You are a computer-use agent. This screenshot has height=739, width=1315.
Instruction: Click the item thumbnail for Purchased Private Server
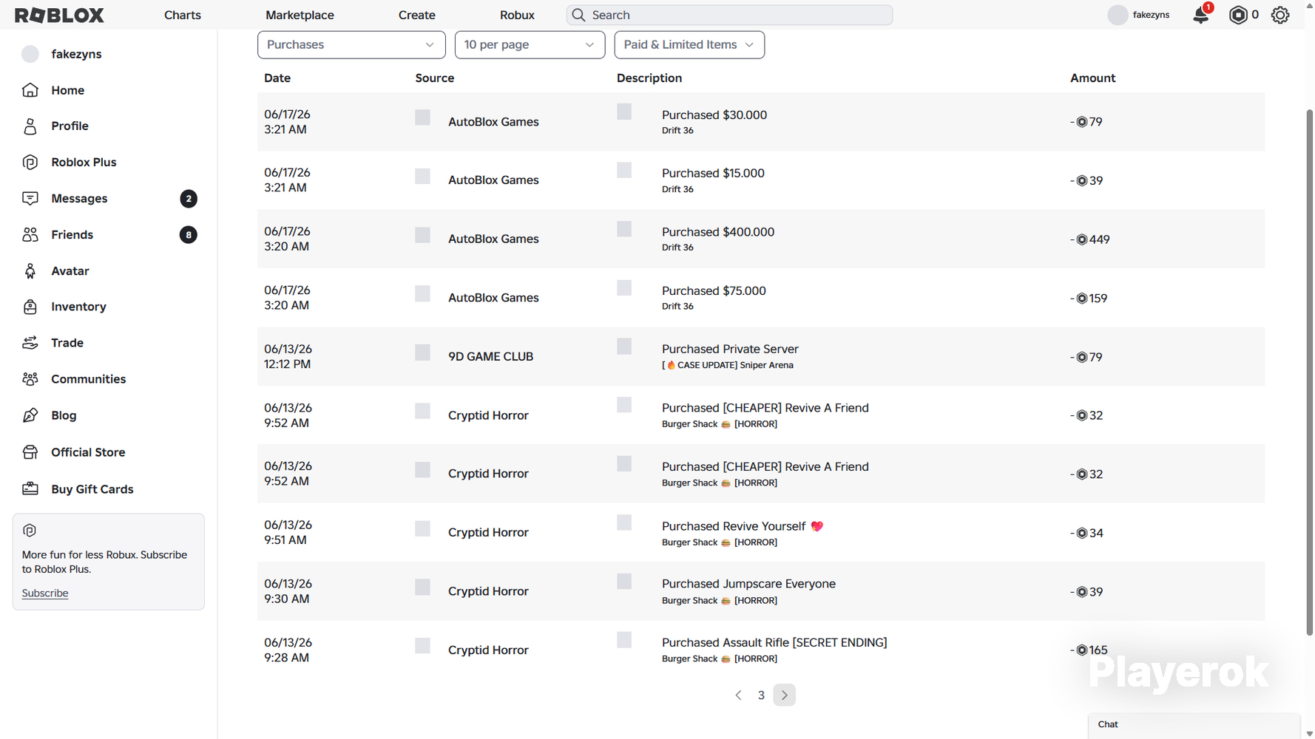tap(624, 347)
